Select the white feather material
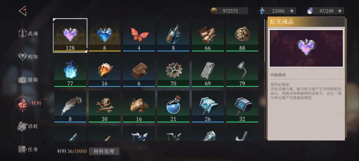The height and width of the screenshot is (161, 359). pos(70,106)
